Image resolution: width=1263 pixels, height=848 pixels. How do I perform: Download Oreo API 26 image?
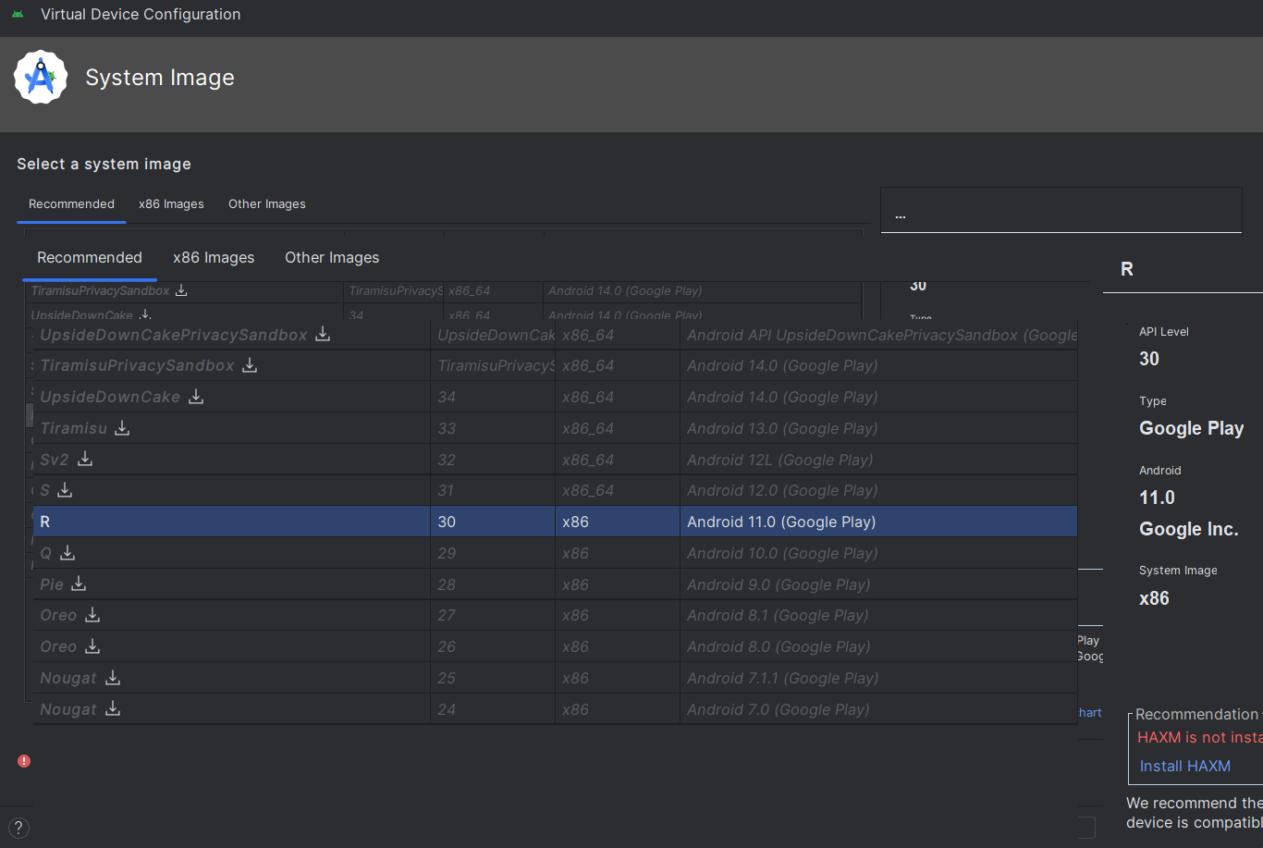pyautogui.click(x=92, y=646)
